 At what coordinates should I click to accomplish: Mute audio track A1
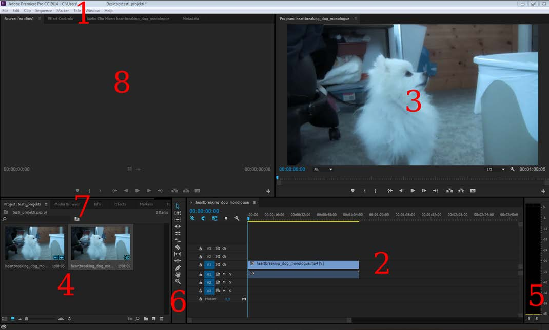coord(224,274)
